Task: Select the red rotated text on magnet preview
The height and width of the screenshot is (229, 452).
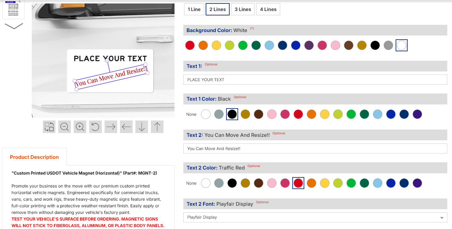Action: point(111,76)
